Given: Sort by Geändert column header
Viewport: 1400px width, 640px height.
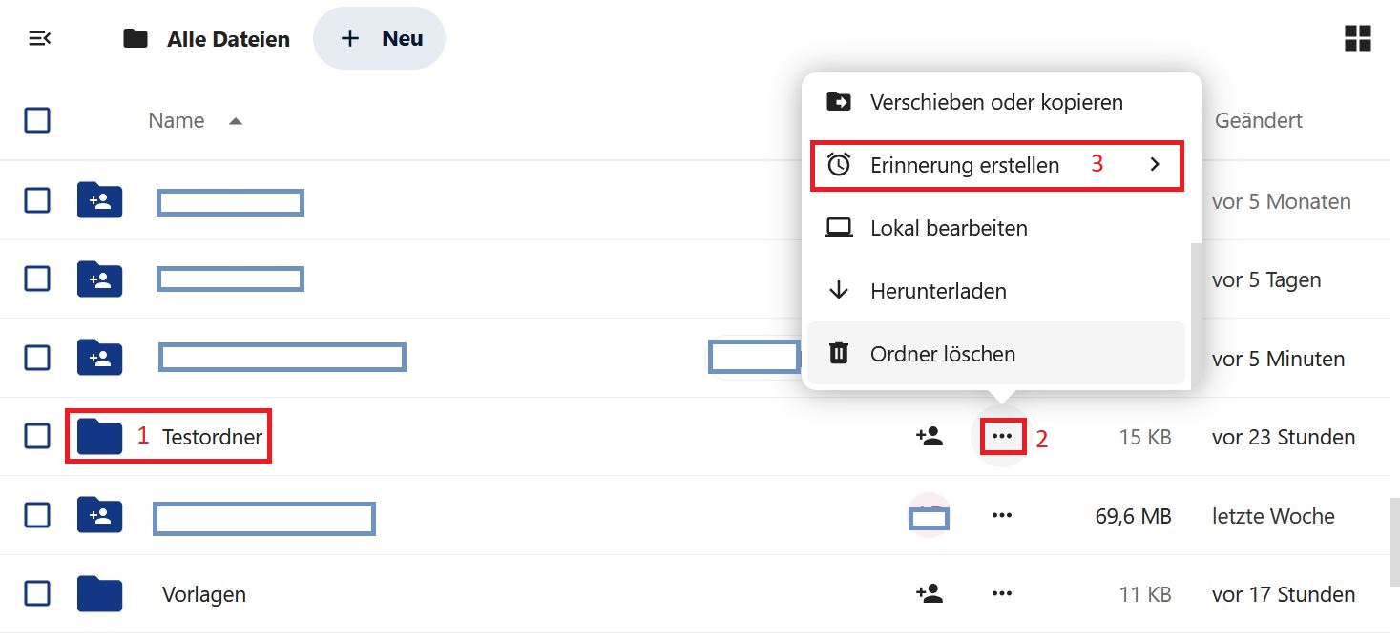Looking at the screenshot, I should [x=1258, y=120].
